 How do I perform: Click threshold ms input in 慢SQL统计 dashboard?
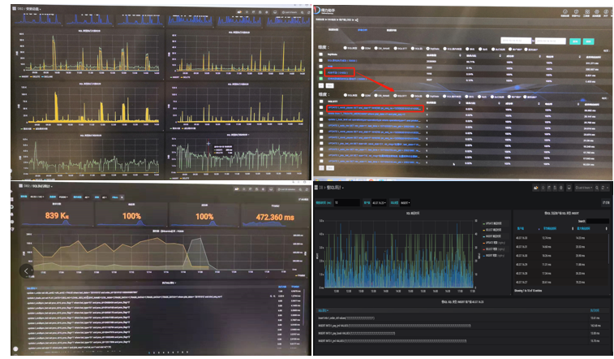tap(347, 202)
